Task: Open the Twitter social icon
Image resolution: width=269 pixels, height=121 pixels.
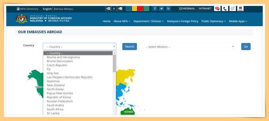Action: (162, 8)
